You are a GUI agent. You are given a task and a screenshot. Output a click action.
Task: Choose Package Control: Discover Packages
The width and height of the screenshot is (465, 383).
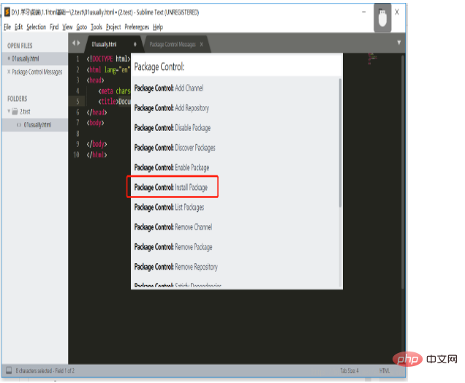pyautogui.click(x=235, y=148)
